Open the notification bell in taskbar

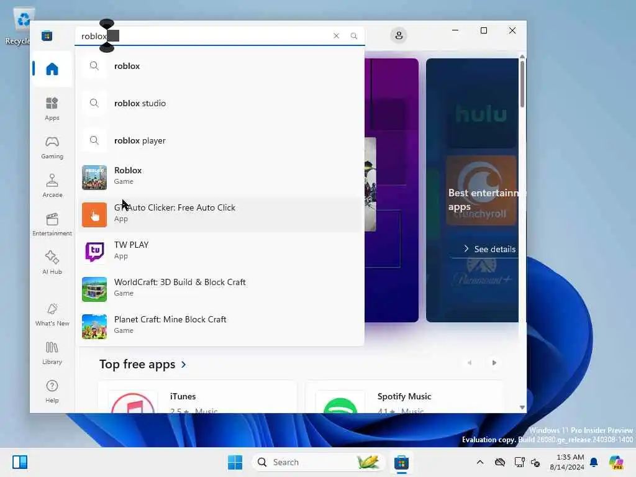click(594, 462)
